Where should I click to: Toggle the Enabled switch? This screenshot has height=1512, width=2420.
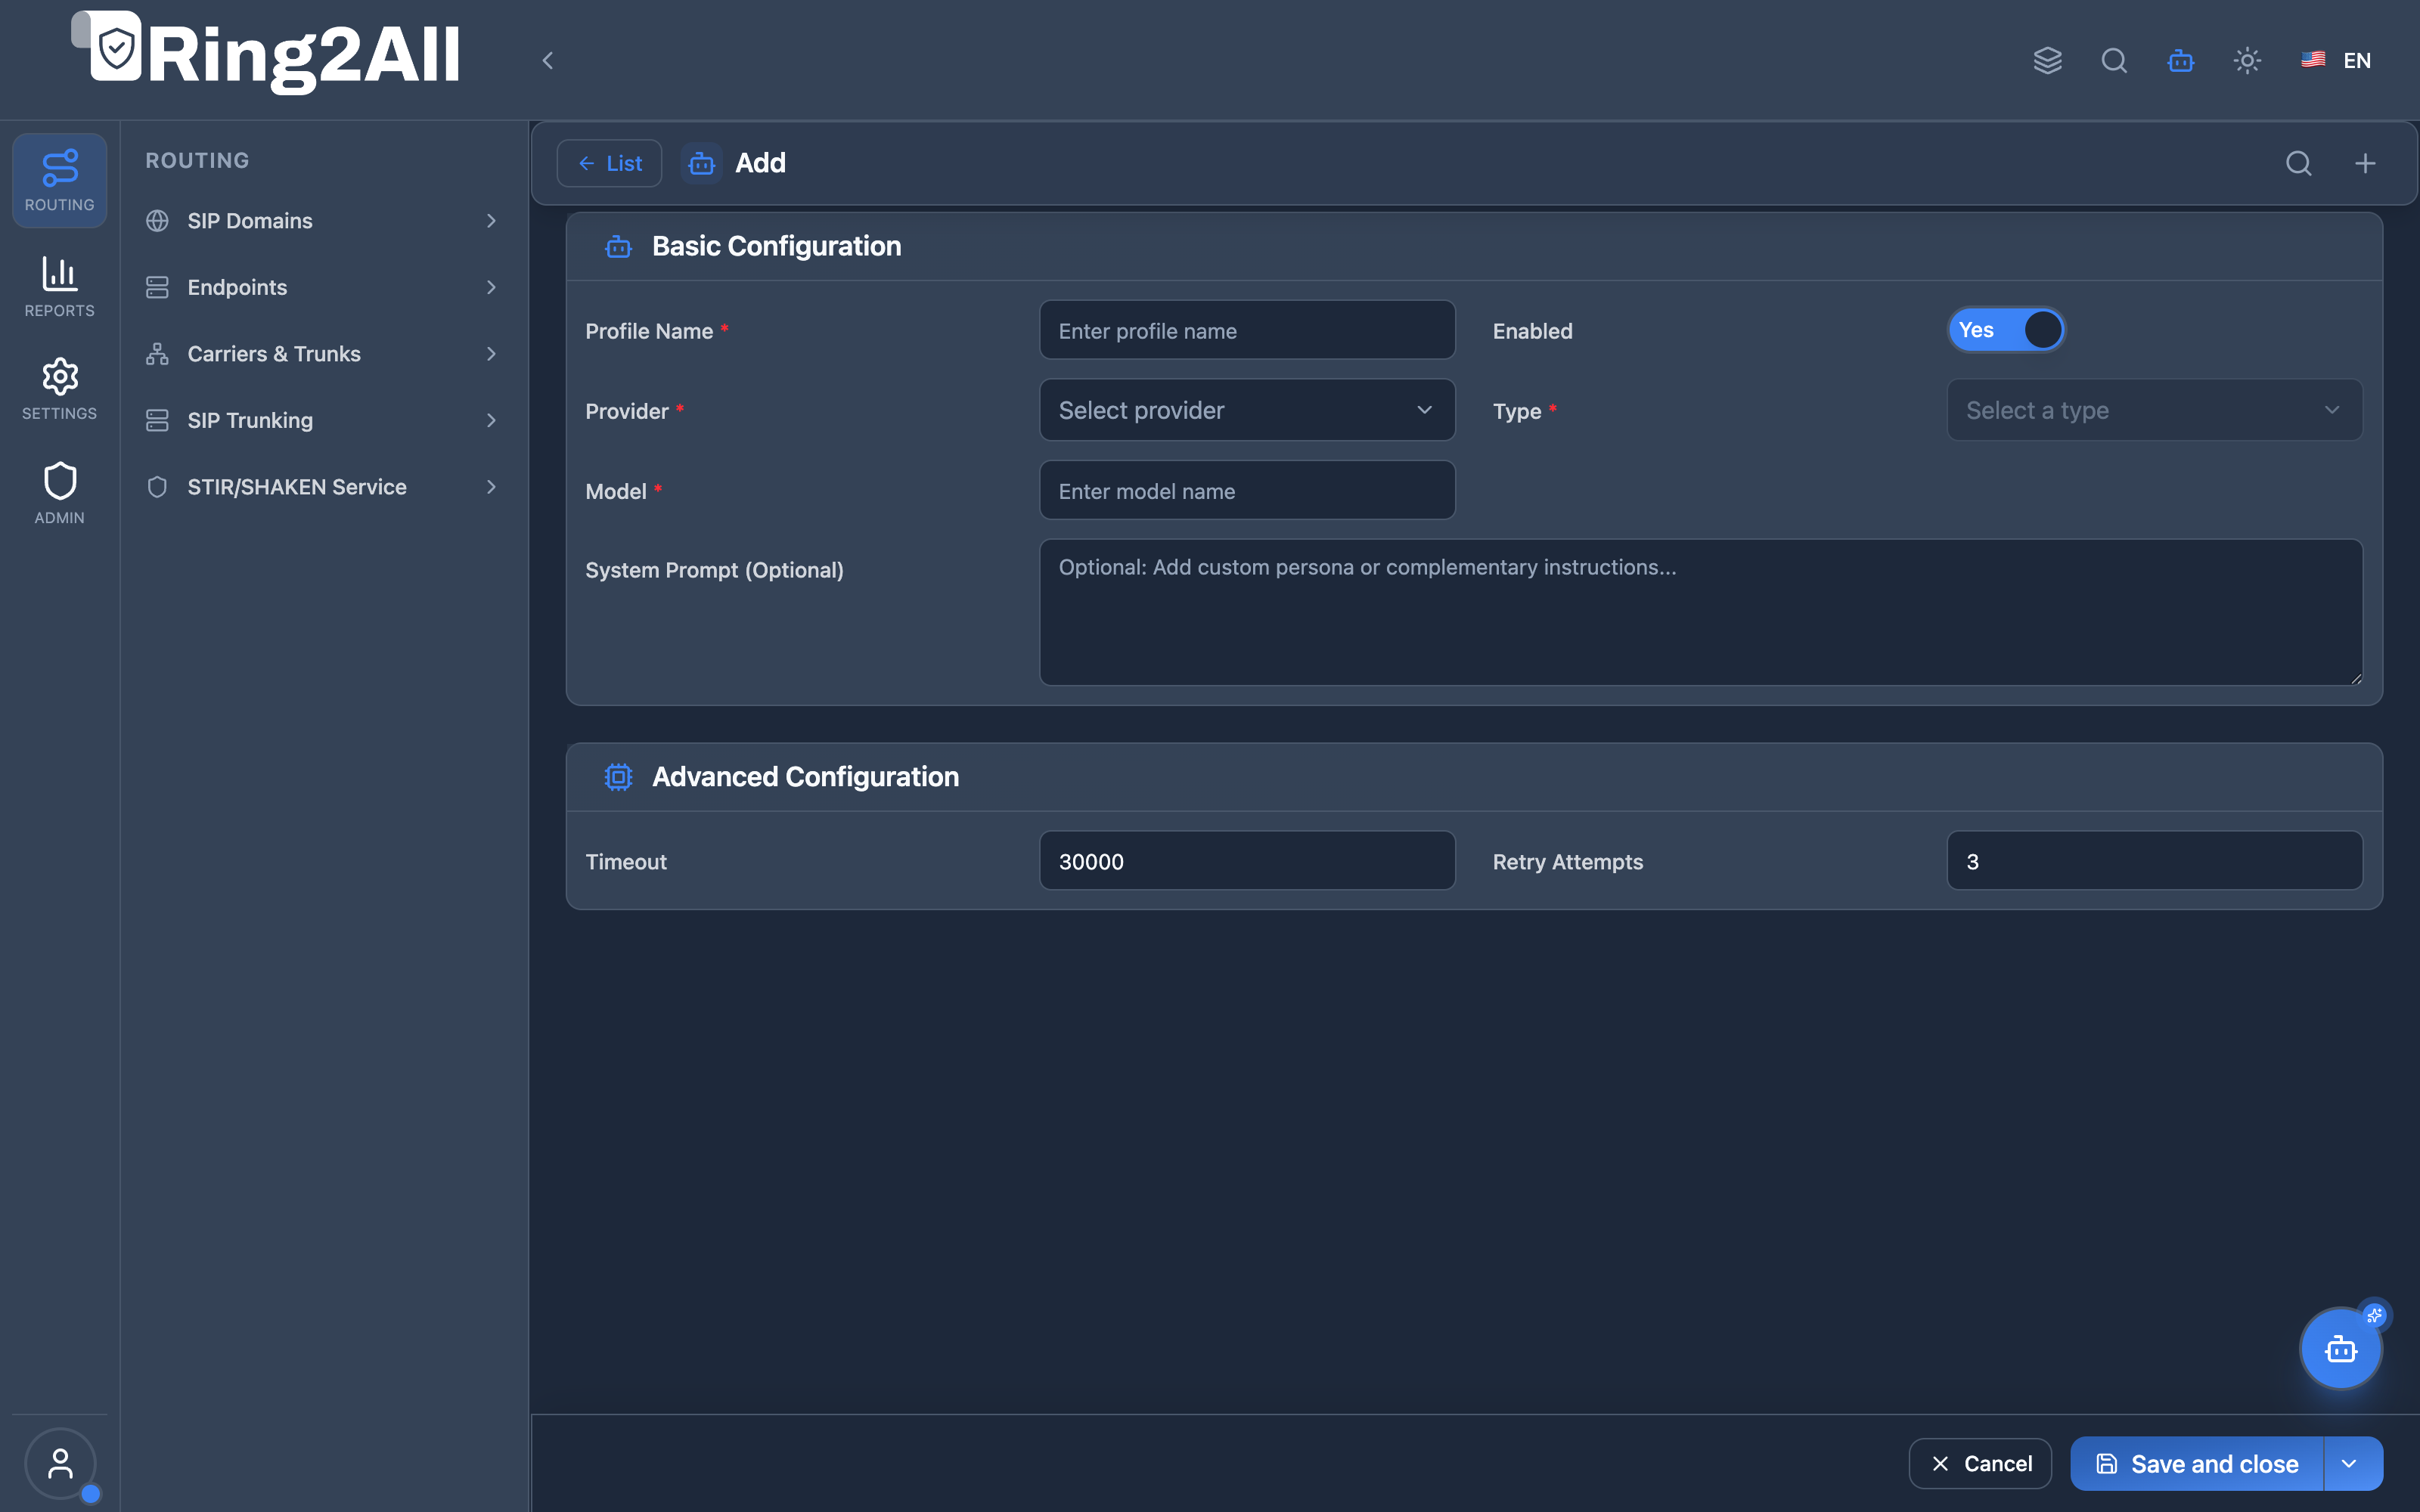pyautogui.click(x=2006, y=330)
